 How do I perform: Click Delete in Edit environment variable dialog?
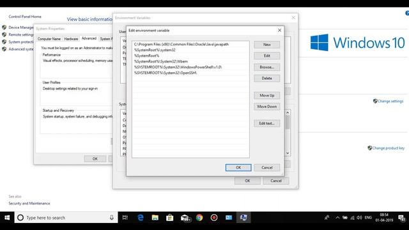click(x=267, y=78)
